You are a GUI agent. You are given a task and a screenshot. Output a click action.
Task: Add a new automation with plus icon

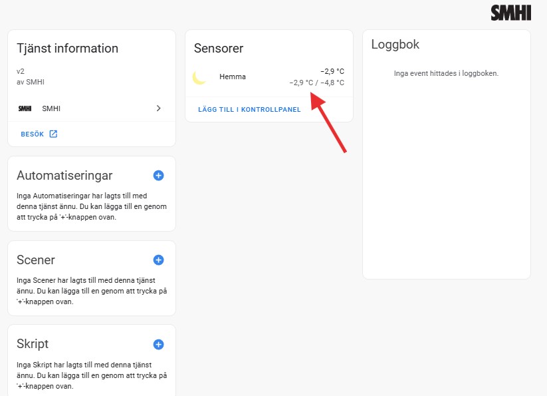point(158,175)
